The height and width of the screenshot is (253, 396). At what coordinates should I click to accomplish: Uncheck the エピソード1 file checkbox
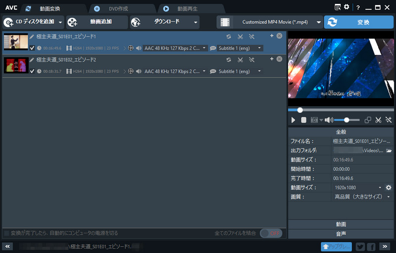click(32, 48)
